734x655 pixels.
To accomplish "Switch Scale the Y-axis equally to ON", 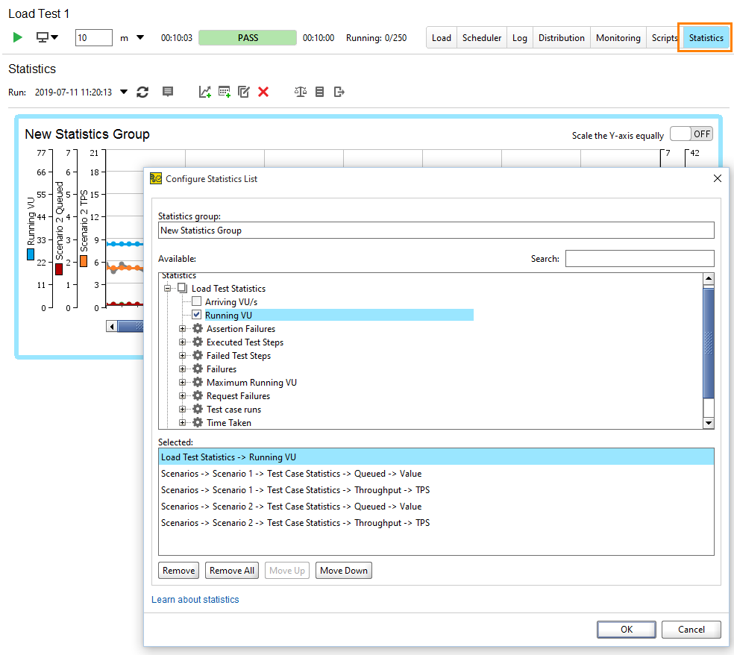I will pos(691,134).
